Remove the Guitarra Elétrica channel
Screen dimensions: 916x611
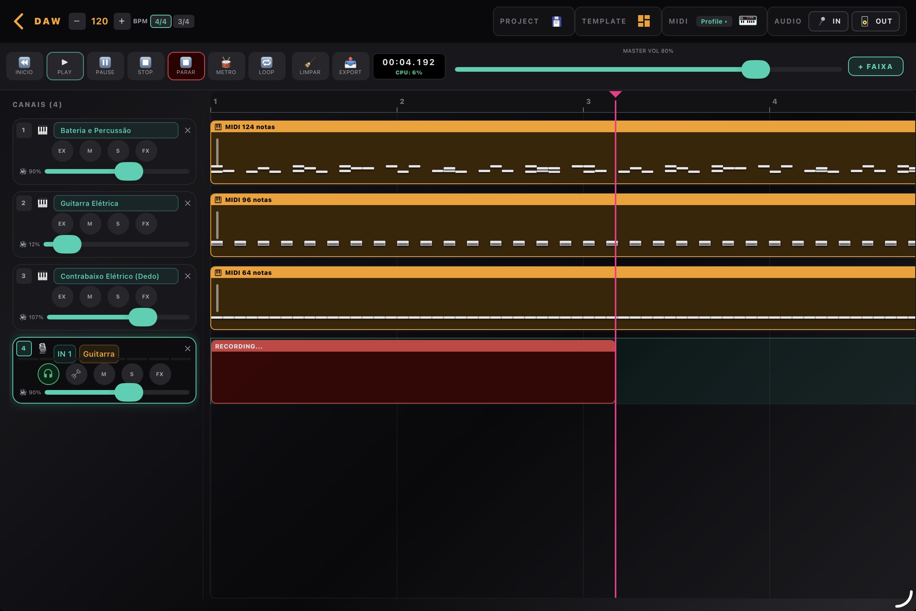coord(187,203)
